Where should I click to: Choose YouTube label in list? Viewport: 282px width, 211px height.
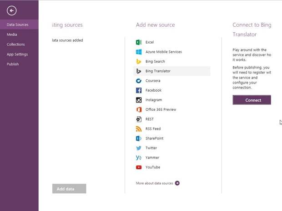tap(153, 167)
